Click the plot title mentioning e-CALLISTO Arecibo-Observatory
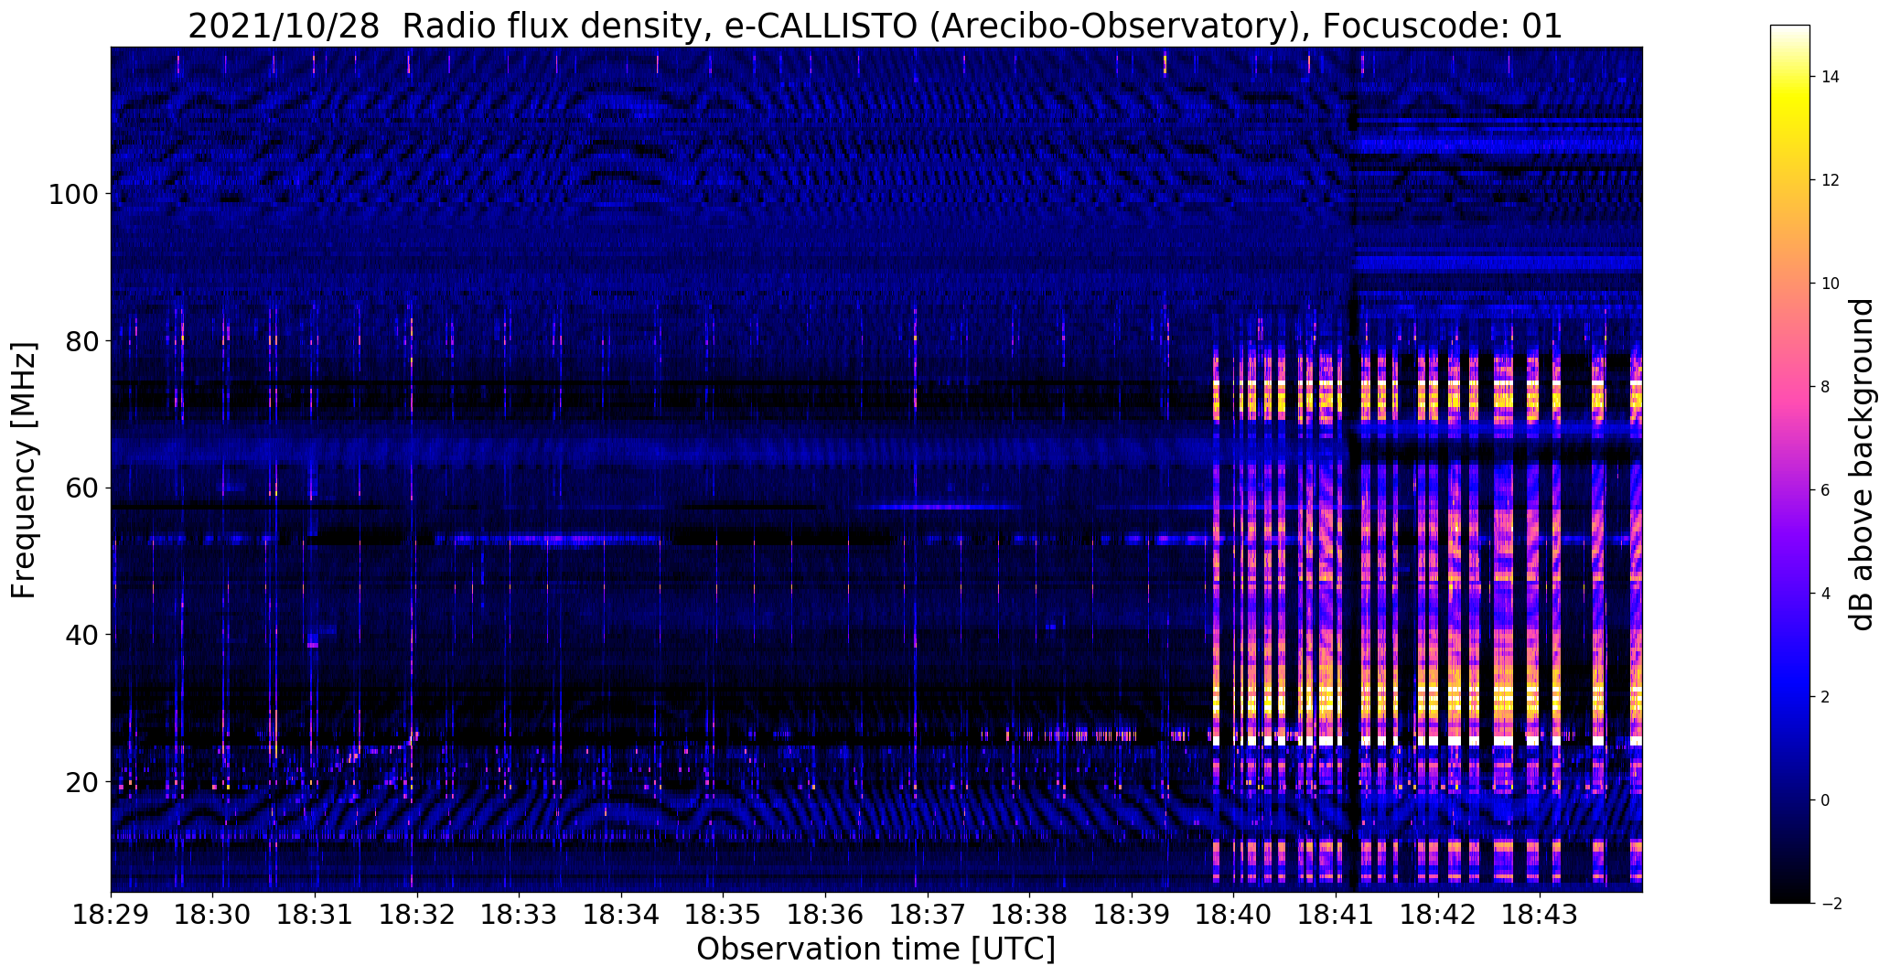The height and width of the screenshot is (976, 1890). coord(875,26)
